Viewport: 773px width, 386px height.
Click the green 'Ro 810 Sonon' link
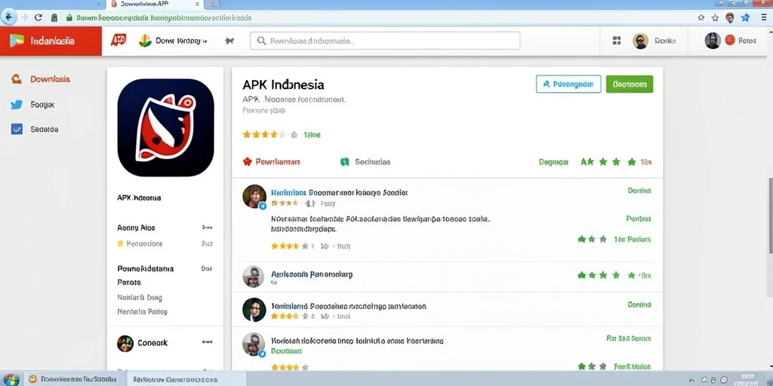(x=629, y=339)
